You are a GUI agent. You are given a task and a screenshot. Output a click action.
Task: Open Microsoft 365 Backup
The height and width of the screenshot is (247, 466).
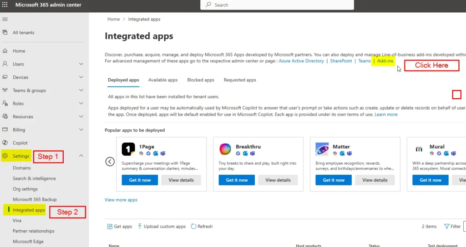pyautogui.click(x=35, y=199)
